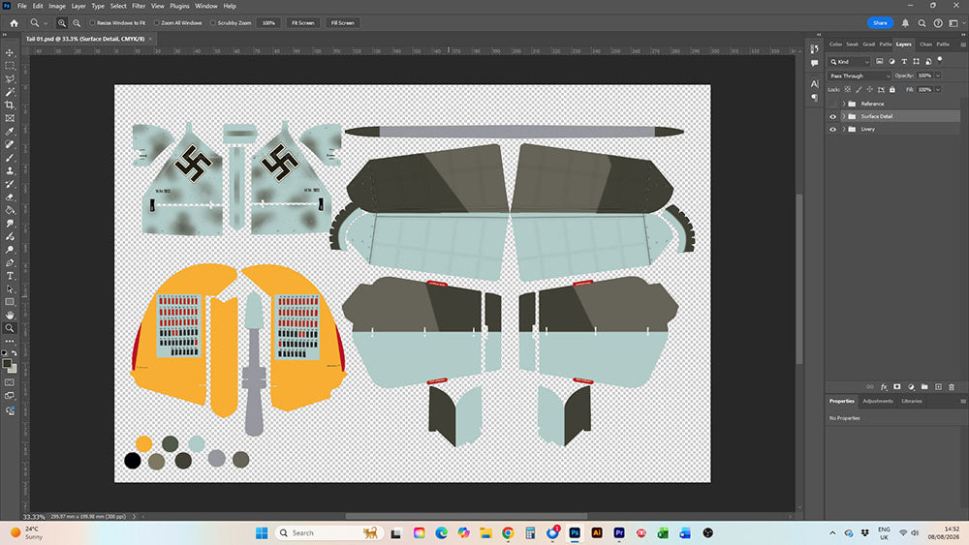Select the Magic Wand tool
Screen dimensions: 969x545
point(10,92)
